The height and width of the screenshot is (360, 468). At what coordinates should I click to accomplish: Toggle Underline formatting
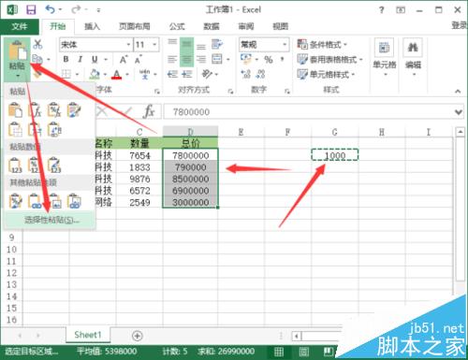pos(95,59)
